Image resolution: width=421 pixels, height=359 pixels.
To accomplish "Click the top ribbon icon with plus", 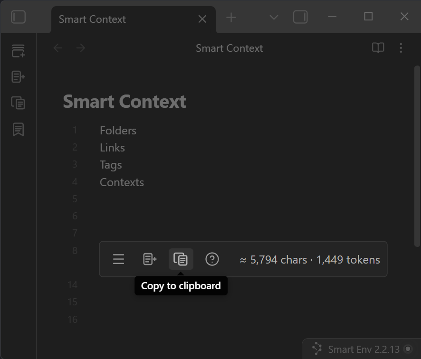I will pos(18,51).
